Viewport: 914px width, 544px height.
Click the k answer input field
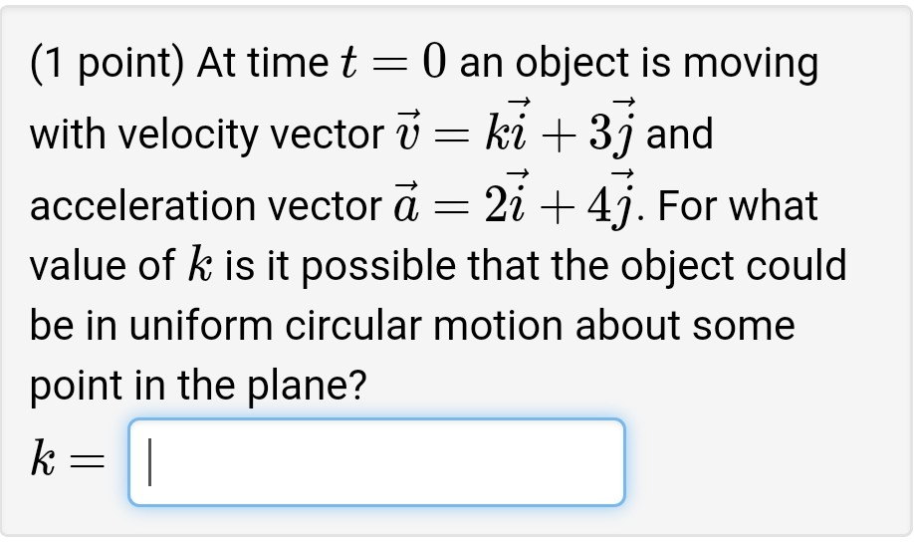376,462
